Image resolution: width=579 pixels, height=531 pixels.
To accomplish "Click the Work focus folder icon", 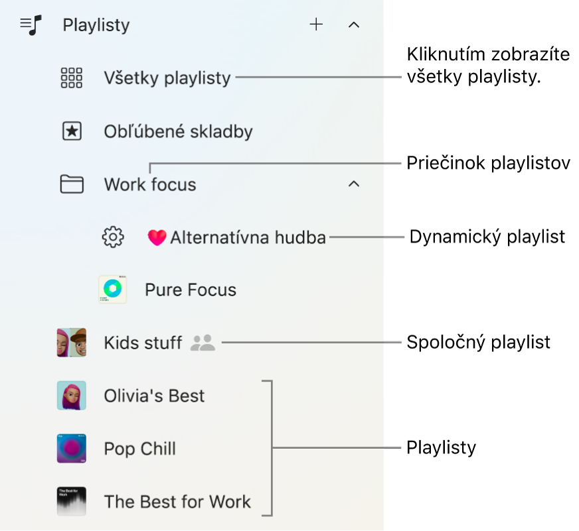I will click(x=71, y=184).
